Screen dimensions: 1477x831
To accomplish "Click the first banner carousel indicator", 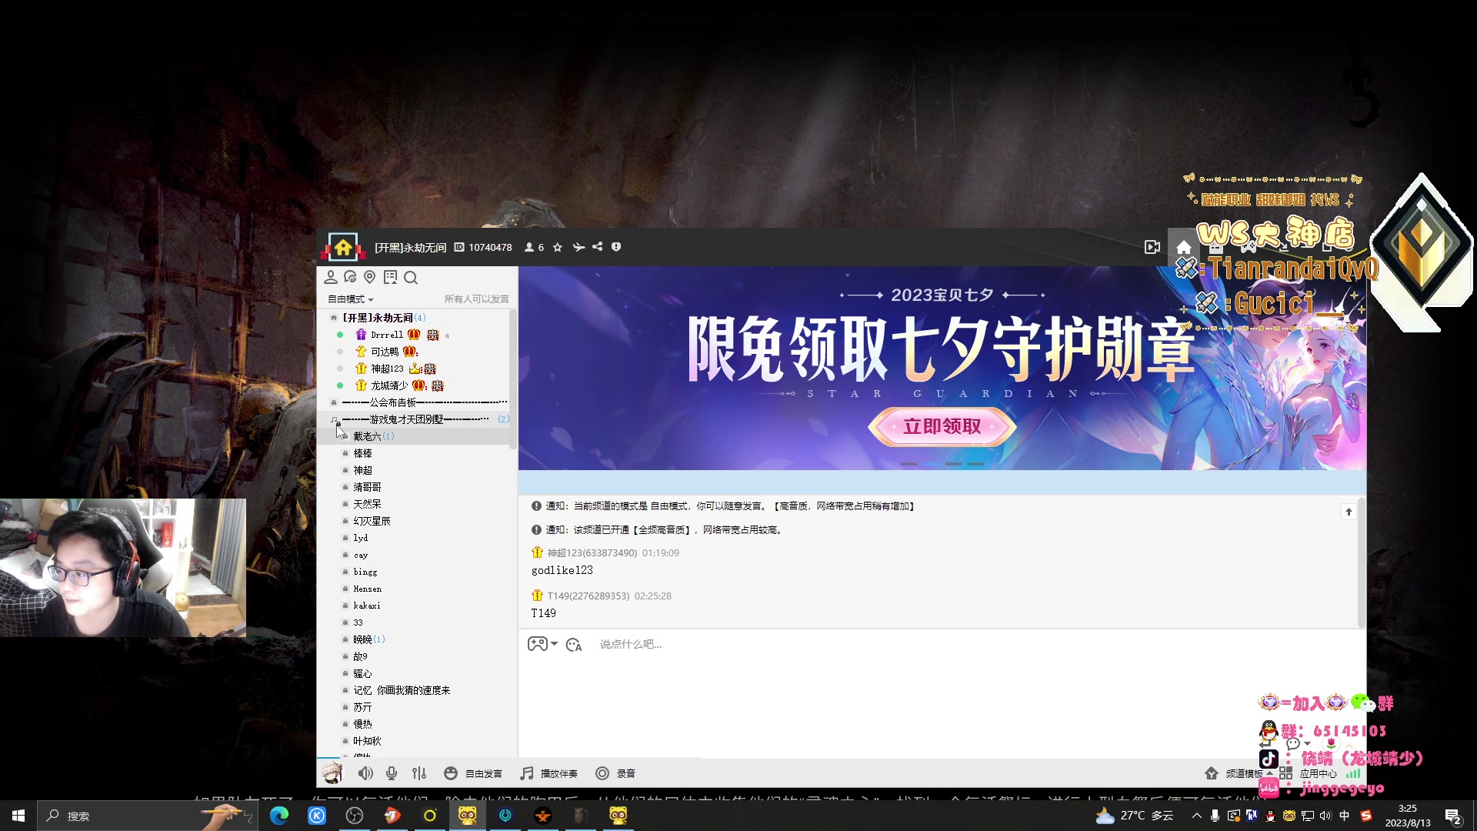I will pyautogui.click(x=909, y=464).
